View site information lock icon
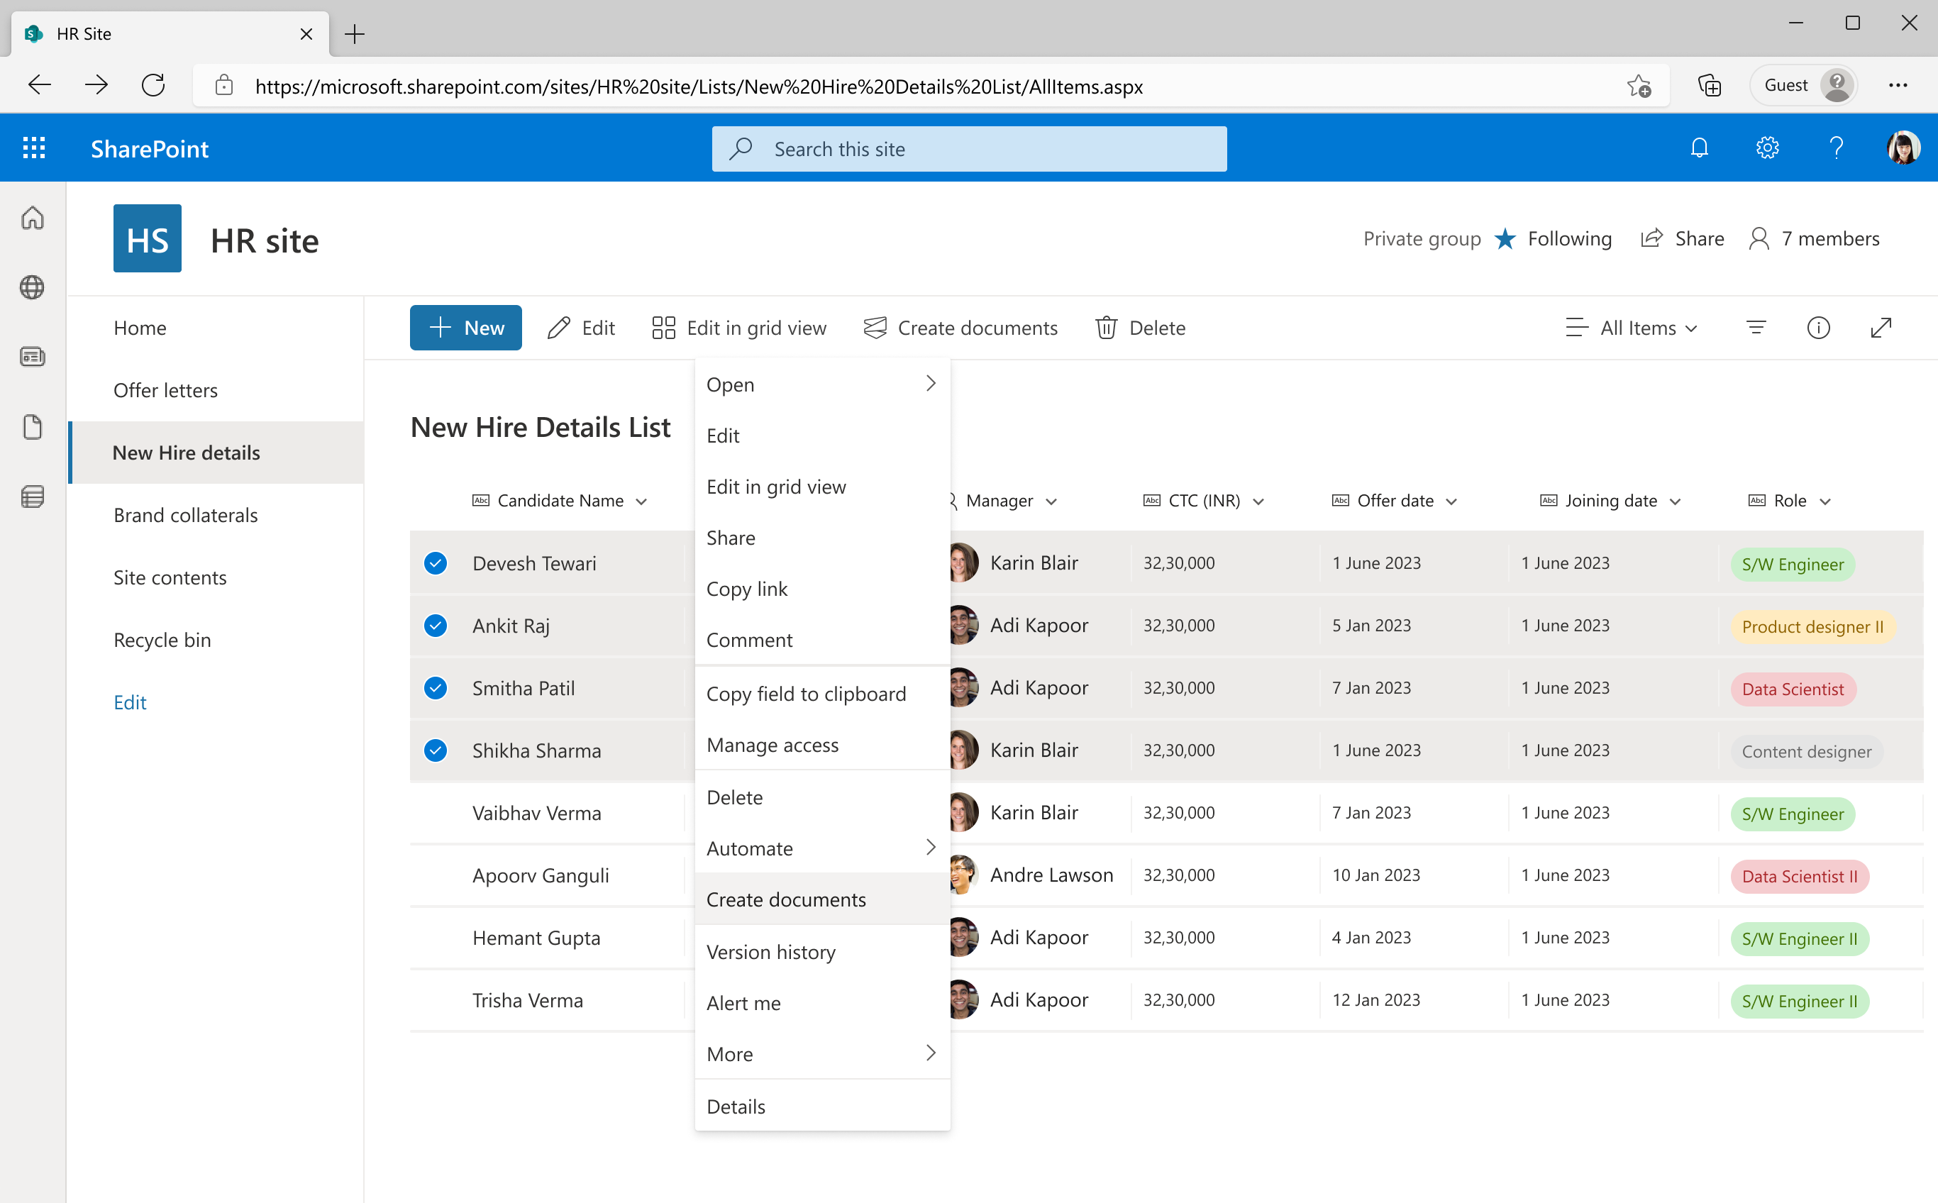 pyautogui.click(x=224, y=85)
